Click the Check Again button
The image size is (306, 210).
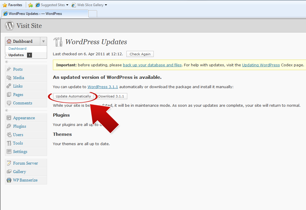tap(140, 54)
